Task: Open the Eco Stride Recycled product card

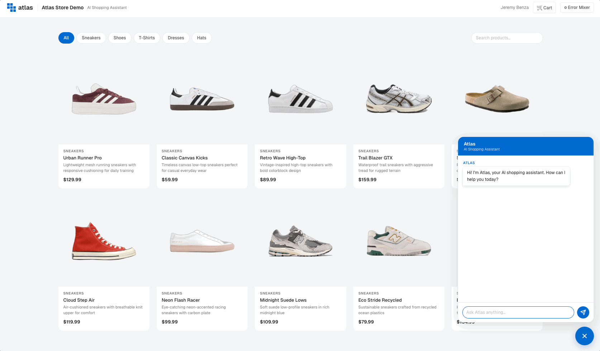Action: (399, 307)
